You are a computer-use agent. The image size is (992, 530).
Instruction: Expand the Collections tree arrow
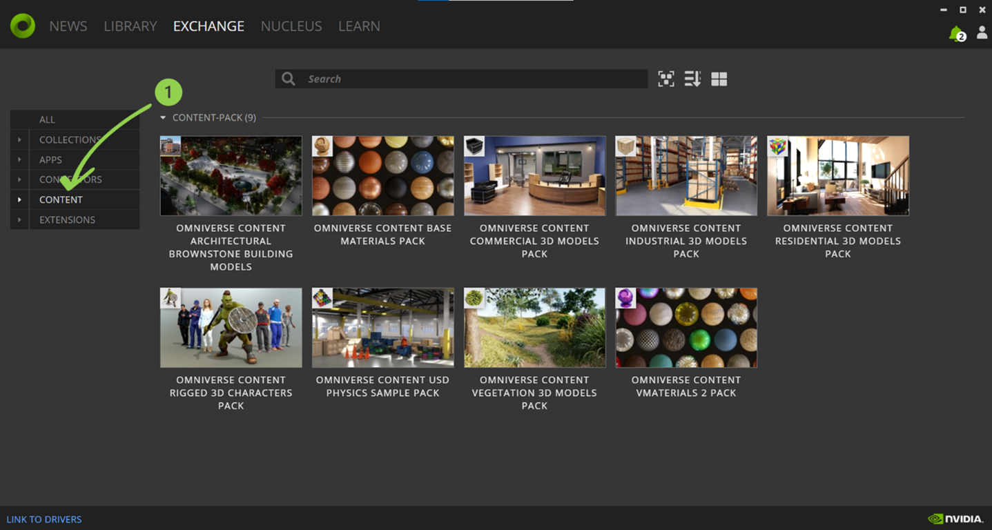(19, 139)
